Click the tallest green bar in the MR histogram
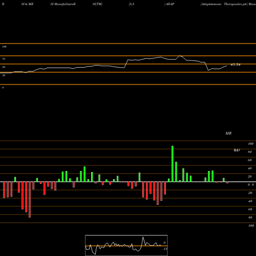Viewport: 256px width, 256px height. tap(173, 164)
